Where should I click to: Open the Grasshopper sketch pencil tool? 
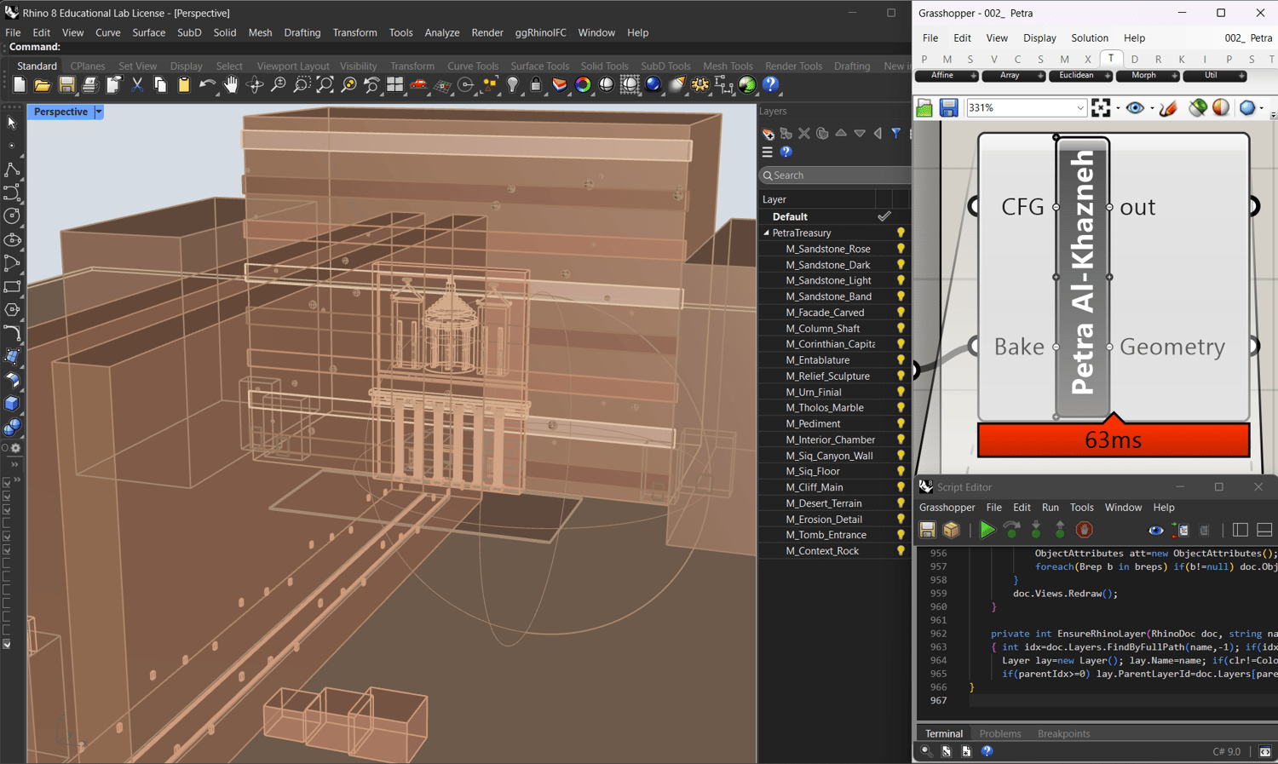pyautogui.click(x=1168, y=108)
